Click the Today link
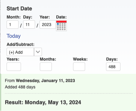The height and width of the screenshot is (111, 136). coord(13,36)
